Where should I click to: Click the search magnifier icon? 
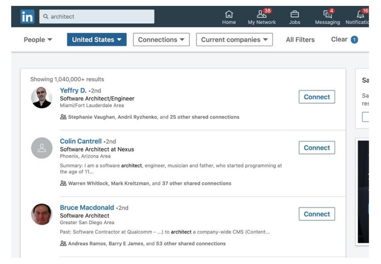pyautogui.click(x=45, y=17)
